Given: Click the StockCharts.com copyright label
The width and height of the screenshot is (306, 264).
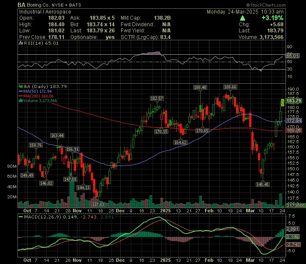Looking at the screenshot, I should click(x=266, y=5).
